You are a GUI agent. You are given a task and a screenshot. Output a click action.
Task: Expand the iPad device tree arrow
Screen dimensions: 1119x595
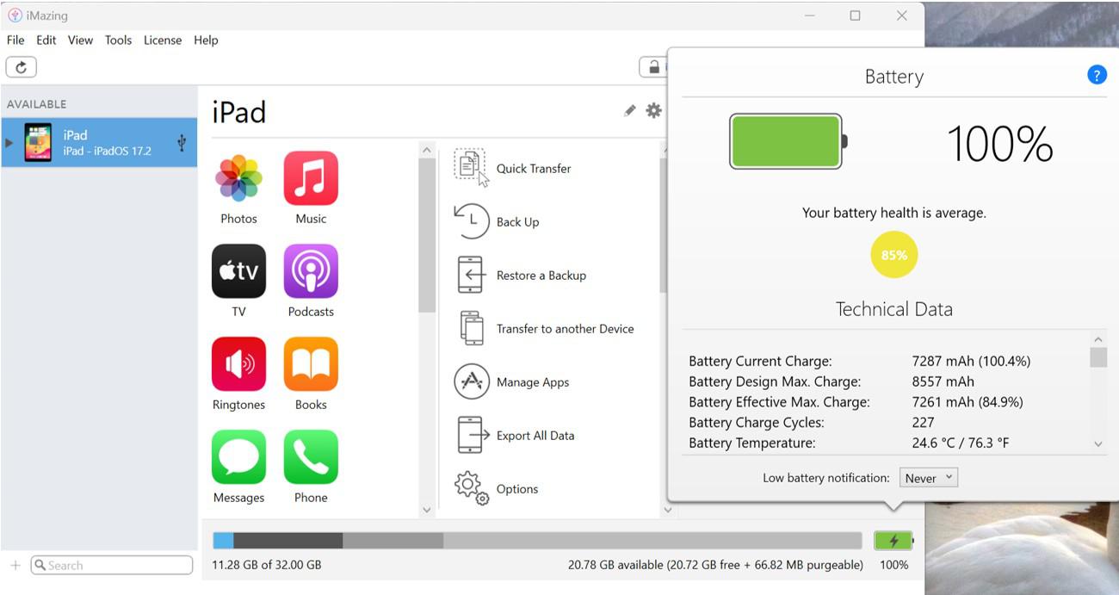10,143
